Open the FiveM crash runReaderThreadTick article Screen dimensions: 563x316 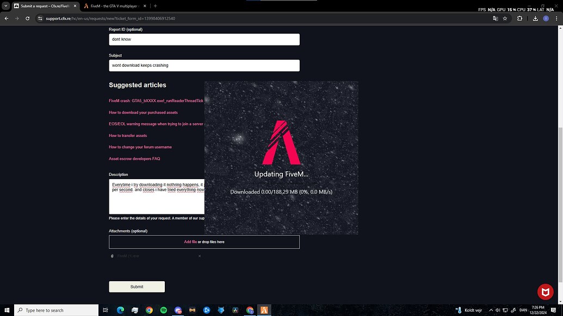156,100
